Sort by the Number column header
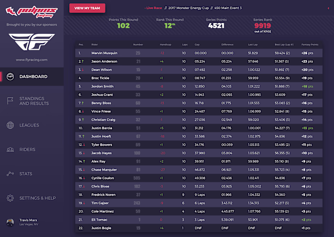Image resolution: width=334 pixels, height=237 pixels. tap(138, 45)
